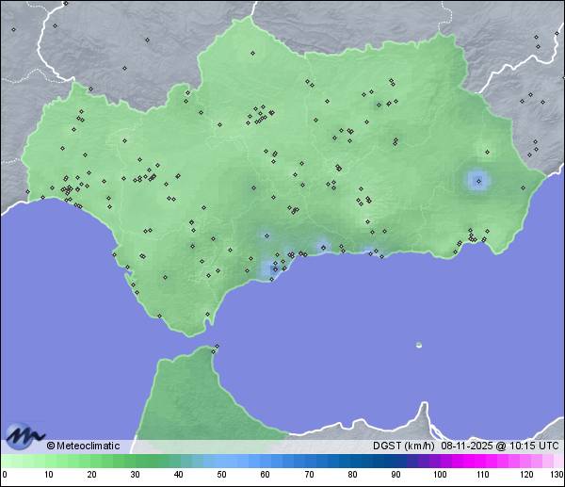
Task: Click the dark blue 80 km/h legend color
Action: click(x=352, y=461)
